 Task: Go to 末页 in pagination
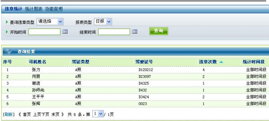coord(55,114)
